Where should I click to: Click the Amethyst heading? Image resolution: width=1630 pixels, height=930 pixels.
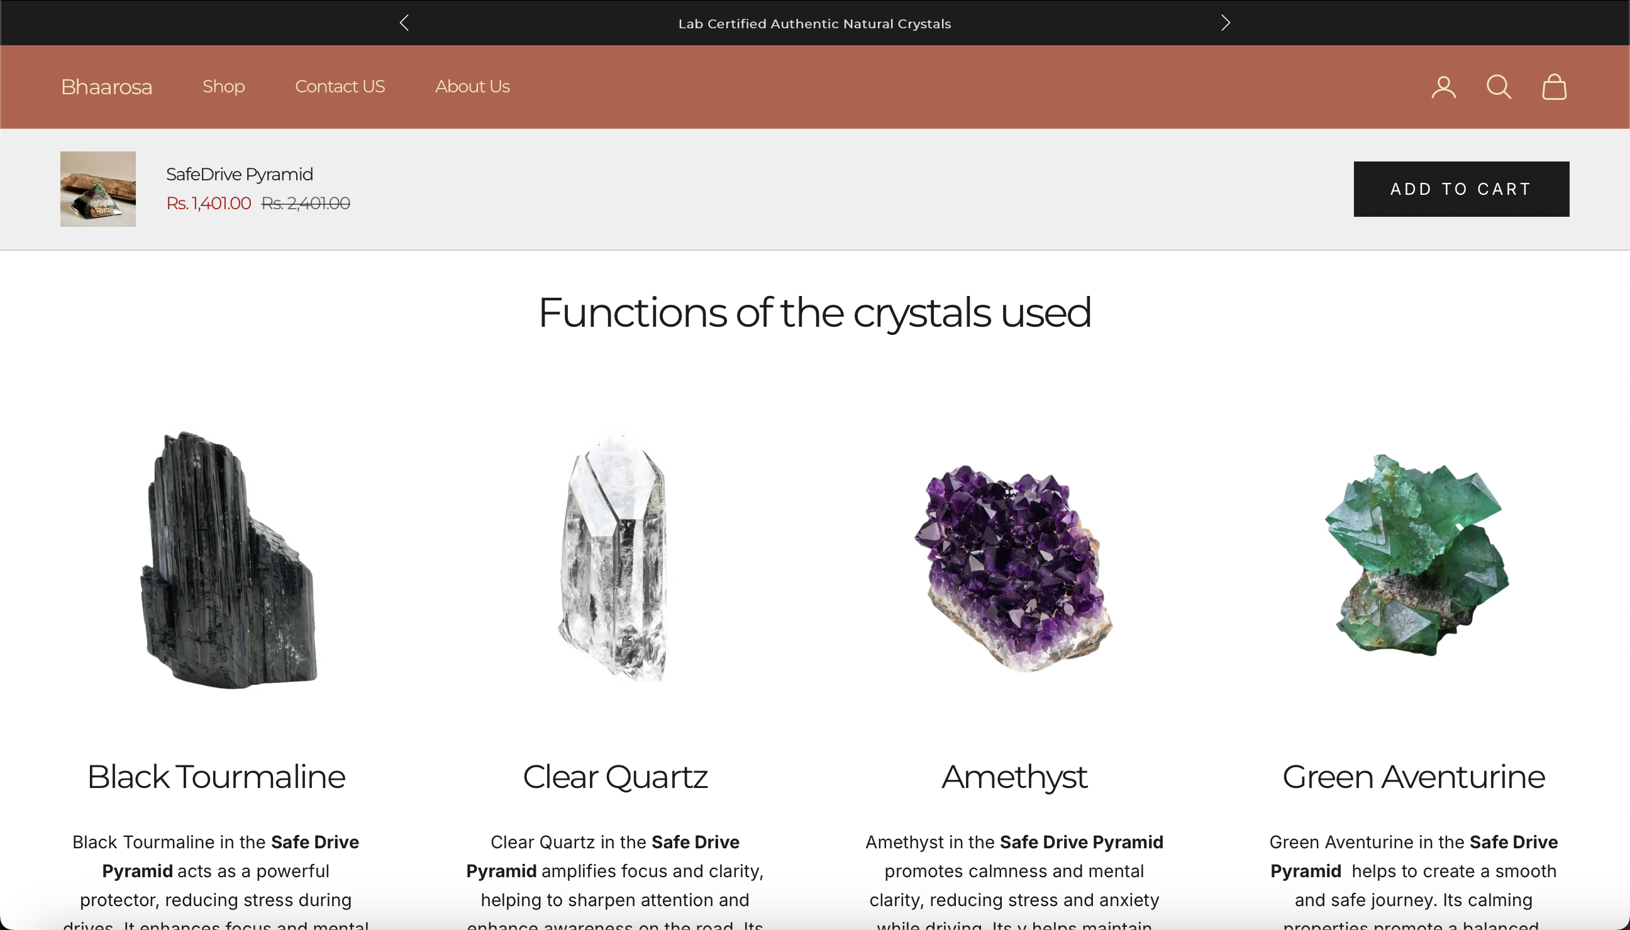[1014, 777]
